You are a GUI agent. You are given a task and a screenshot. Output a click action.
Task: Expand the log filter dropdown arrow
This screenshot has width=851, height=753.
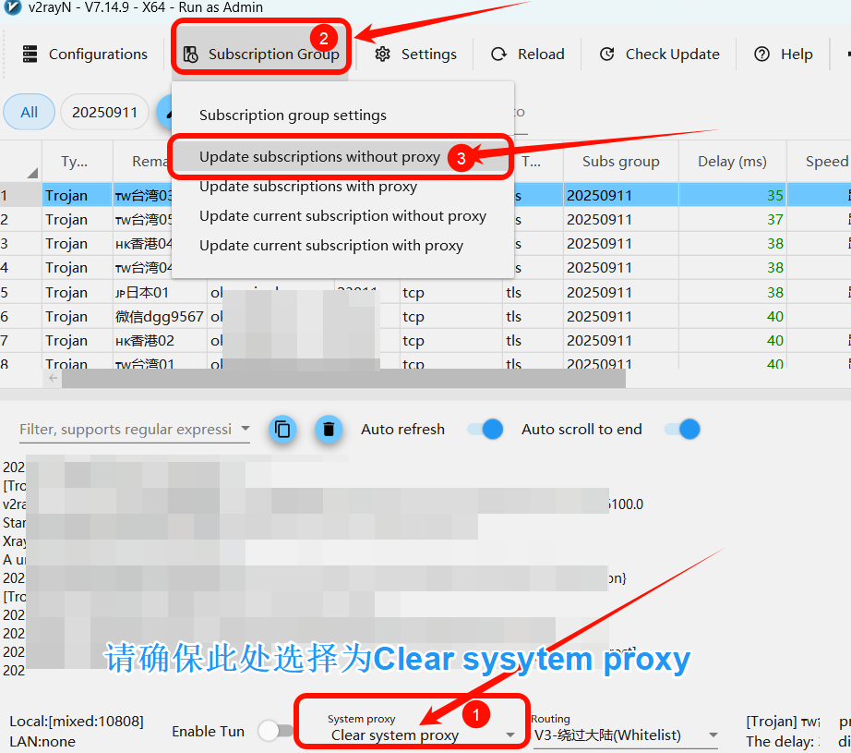[245, 429]
